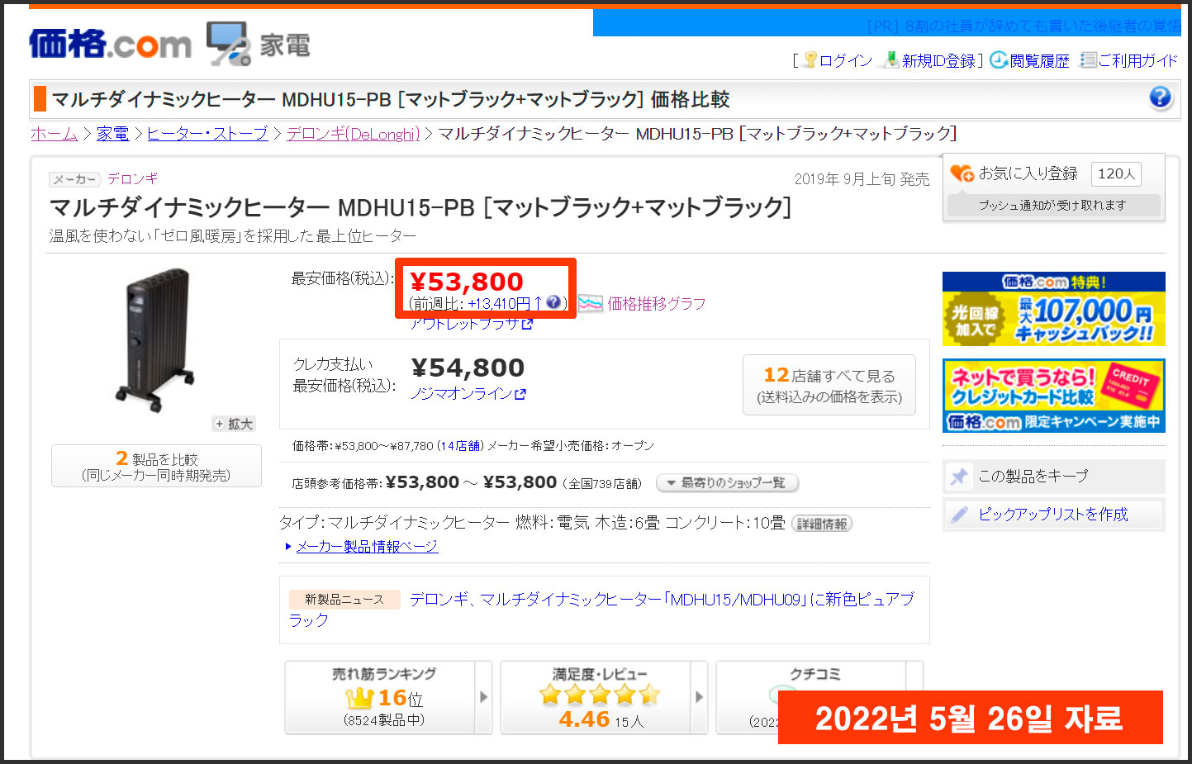Click the external link icon after ノジマオンライン

pyautogui.click(x=520, y=394)
